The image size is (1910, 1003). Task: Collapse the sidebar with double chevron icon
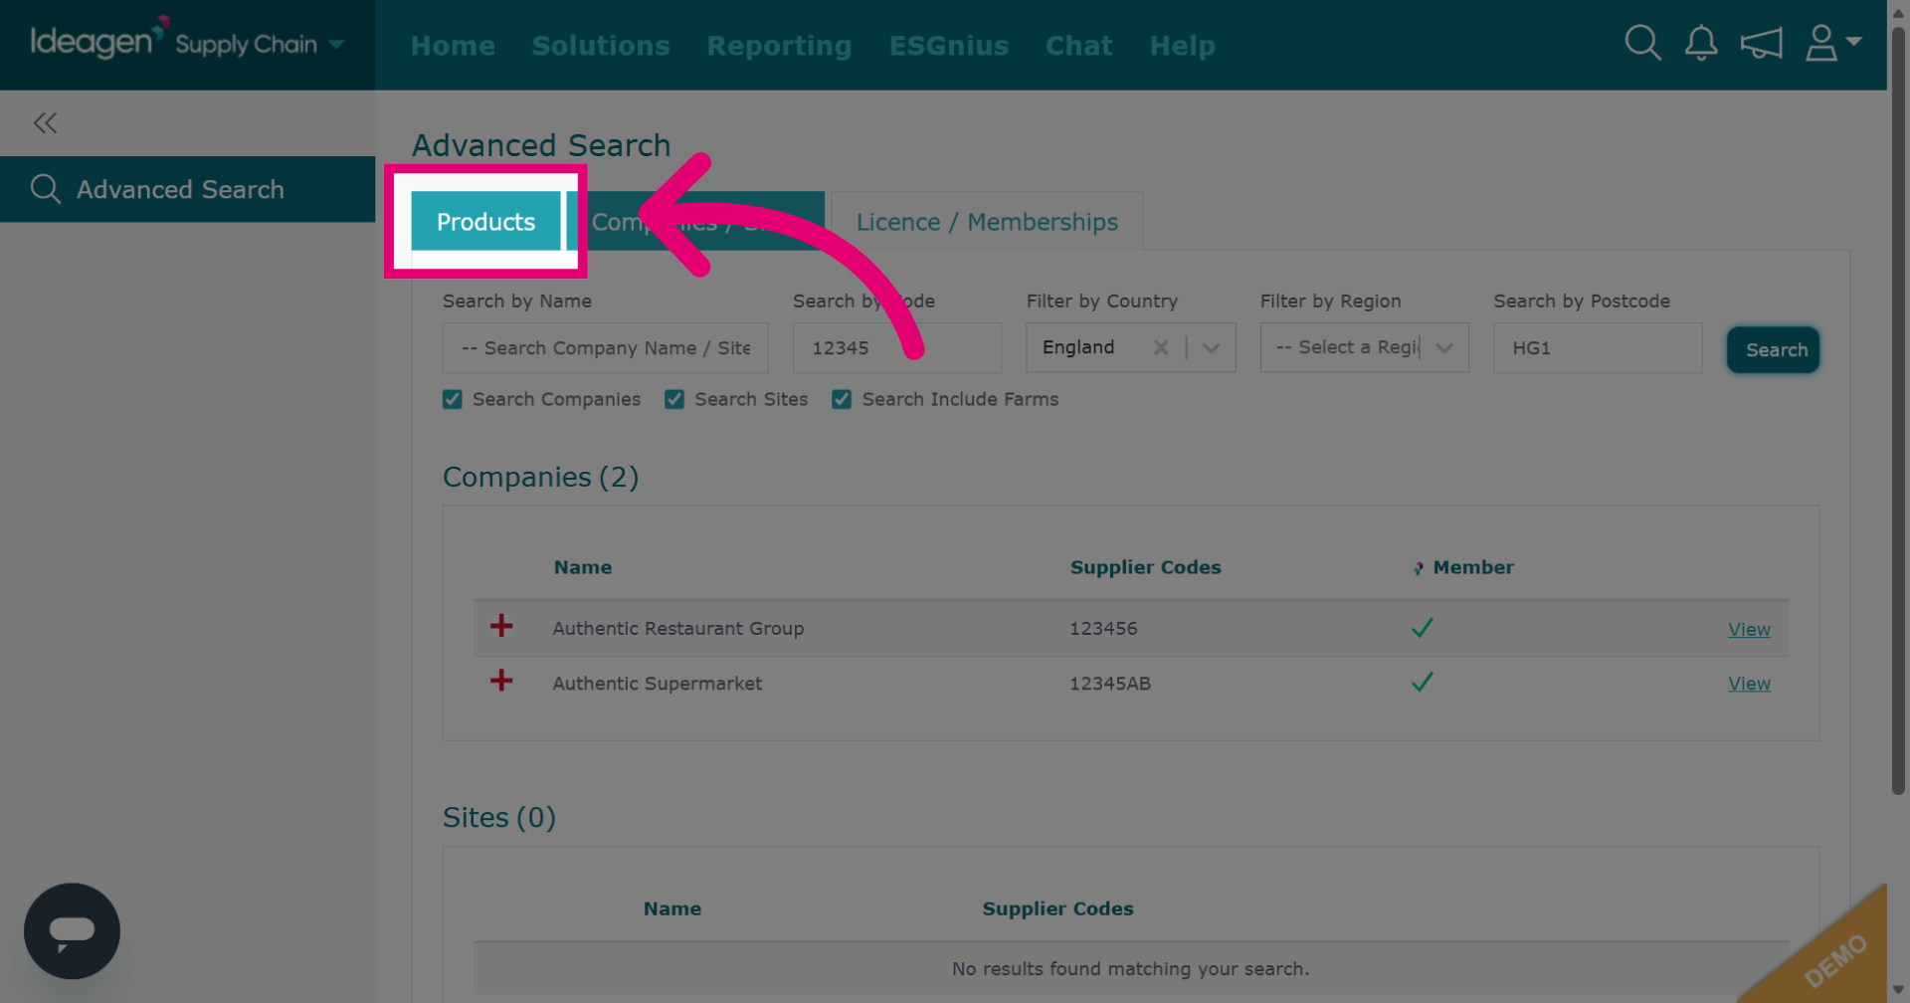pos(45,123)
